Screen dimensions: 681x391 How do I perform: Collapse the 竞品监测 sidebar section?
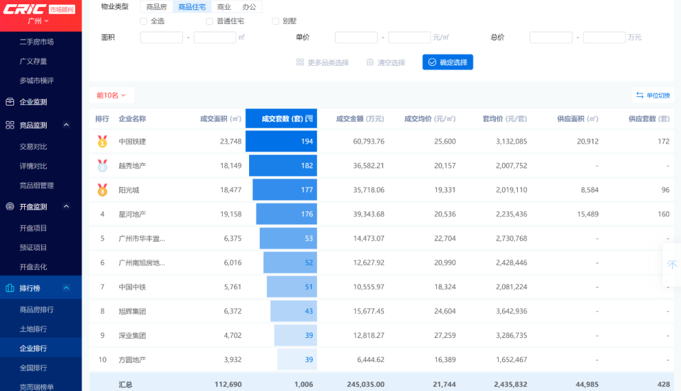point(67,125)
